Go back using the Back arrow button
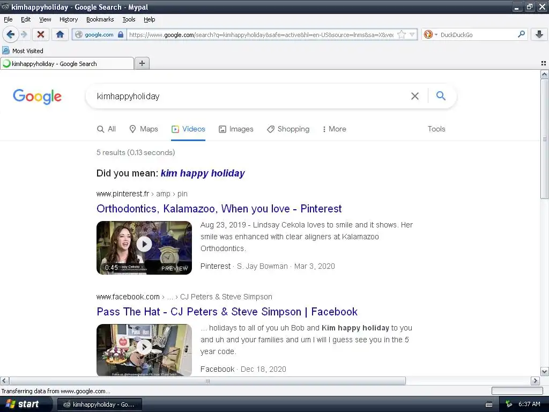 [x=10, y=34]
